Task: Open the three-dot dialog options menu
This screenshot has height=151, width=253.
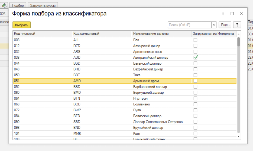Action: pos(223,14)
